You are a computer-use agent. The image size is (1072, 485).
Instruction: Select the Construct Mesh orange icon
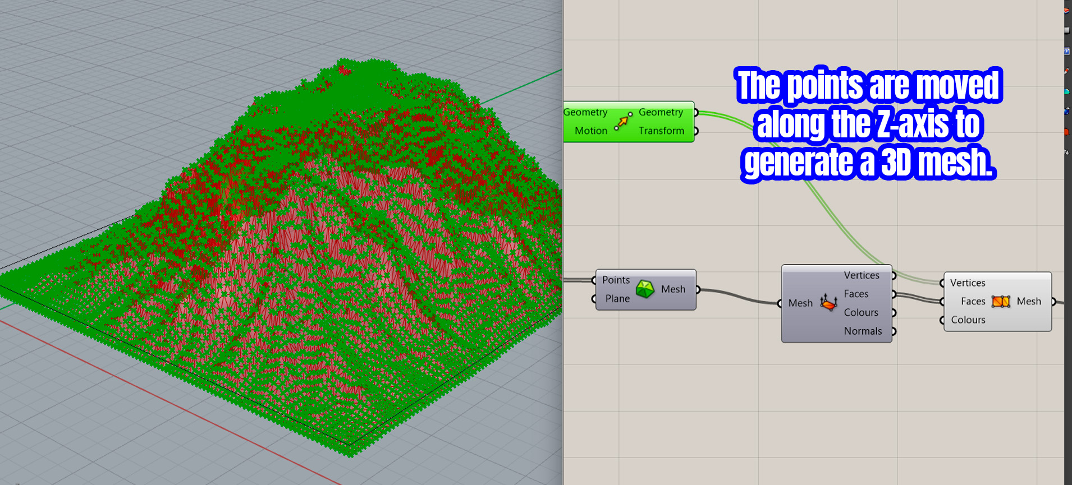(x=1001, y=302)
